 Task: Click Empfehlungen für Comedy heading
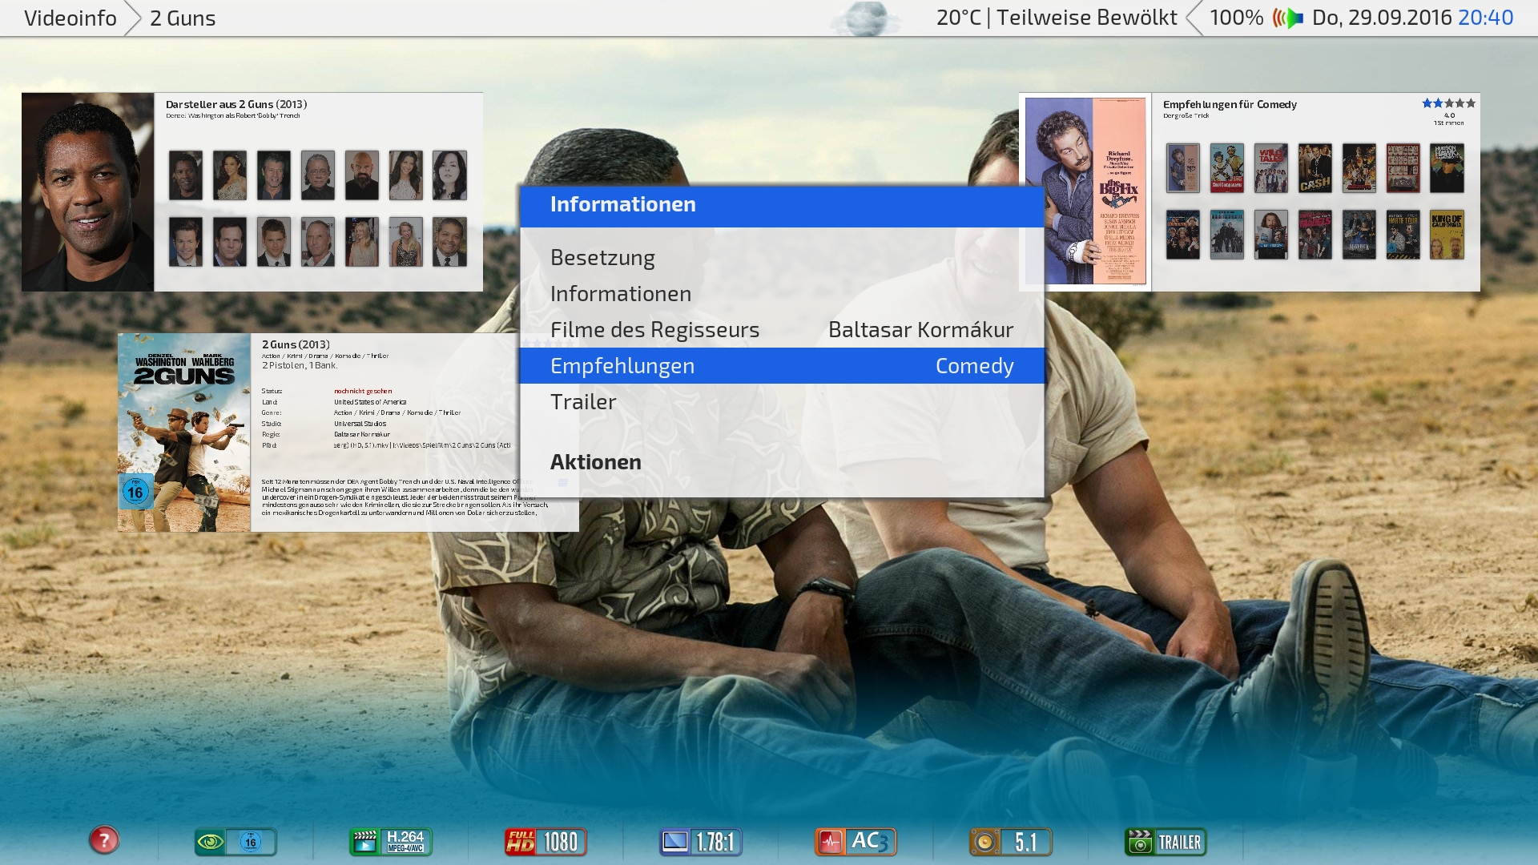click(x=1230, y=104)
